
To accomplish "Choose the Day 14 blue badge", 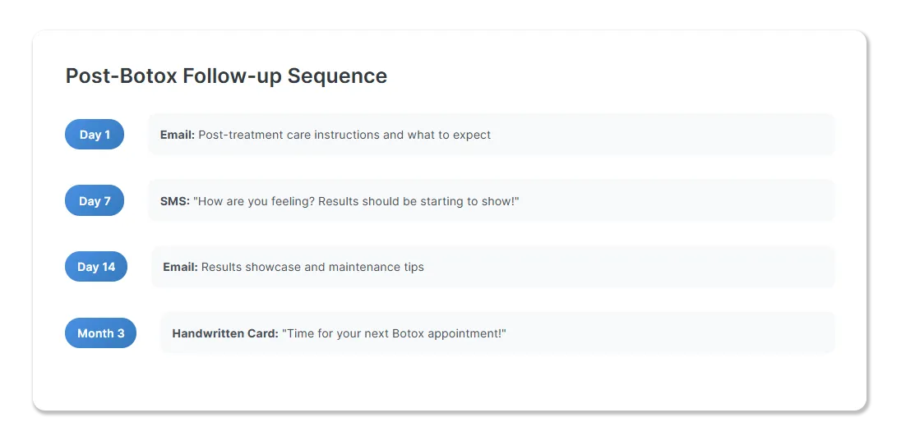I will pyautogui.click(x=96, y=267).
